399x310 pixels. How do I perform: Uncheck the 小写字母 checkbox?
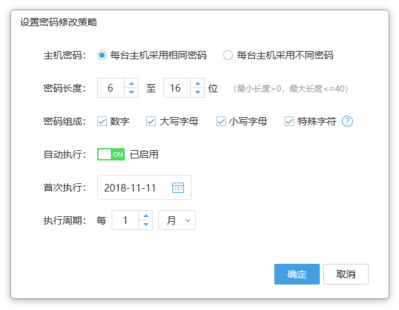click(221, 121)
